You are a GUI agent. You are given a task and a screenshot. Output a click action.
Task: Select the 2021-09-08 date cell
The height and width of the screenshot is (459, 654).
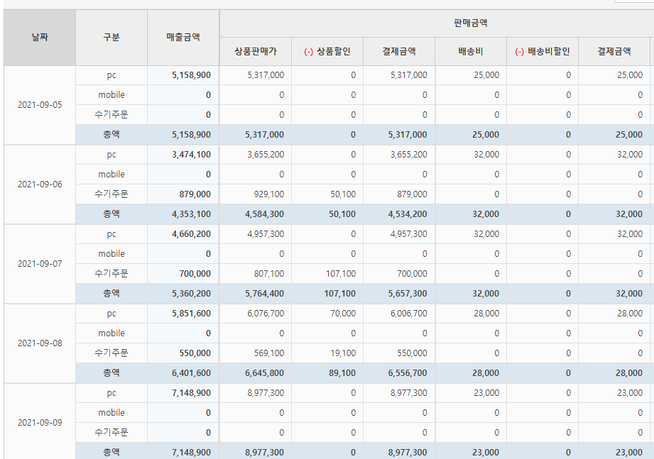coord(40,343)
